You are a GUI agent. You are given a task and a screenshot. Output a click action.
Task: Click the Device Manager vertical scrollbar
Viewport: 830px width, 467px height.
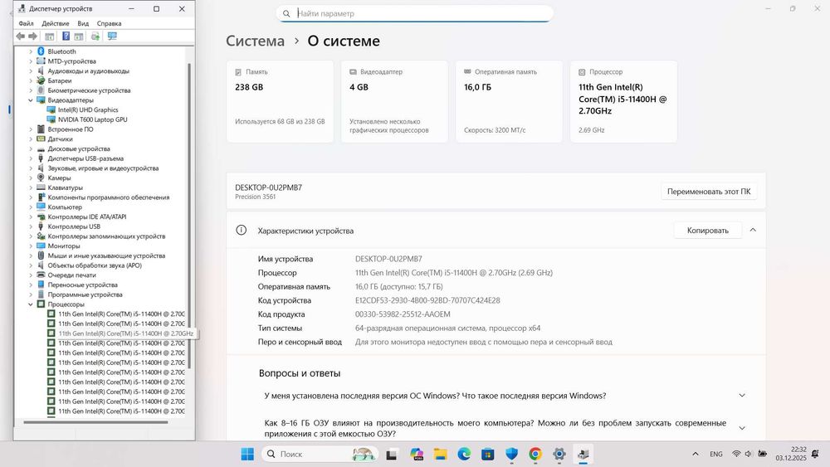(189, 216)
